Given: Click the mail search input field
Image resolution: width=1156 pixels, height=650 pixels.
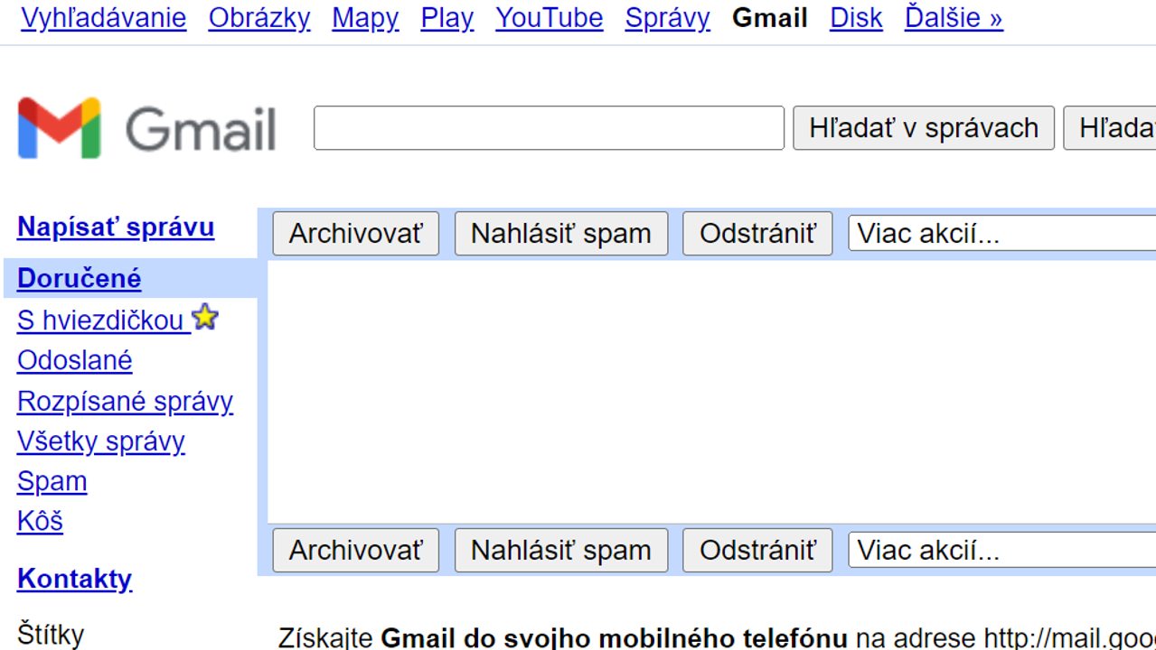Looking at the screenshot, I should coord(549,128).
